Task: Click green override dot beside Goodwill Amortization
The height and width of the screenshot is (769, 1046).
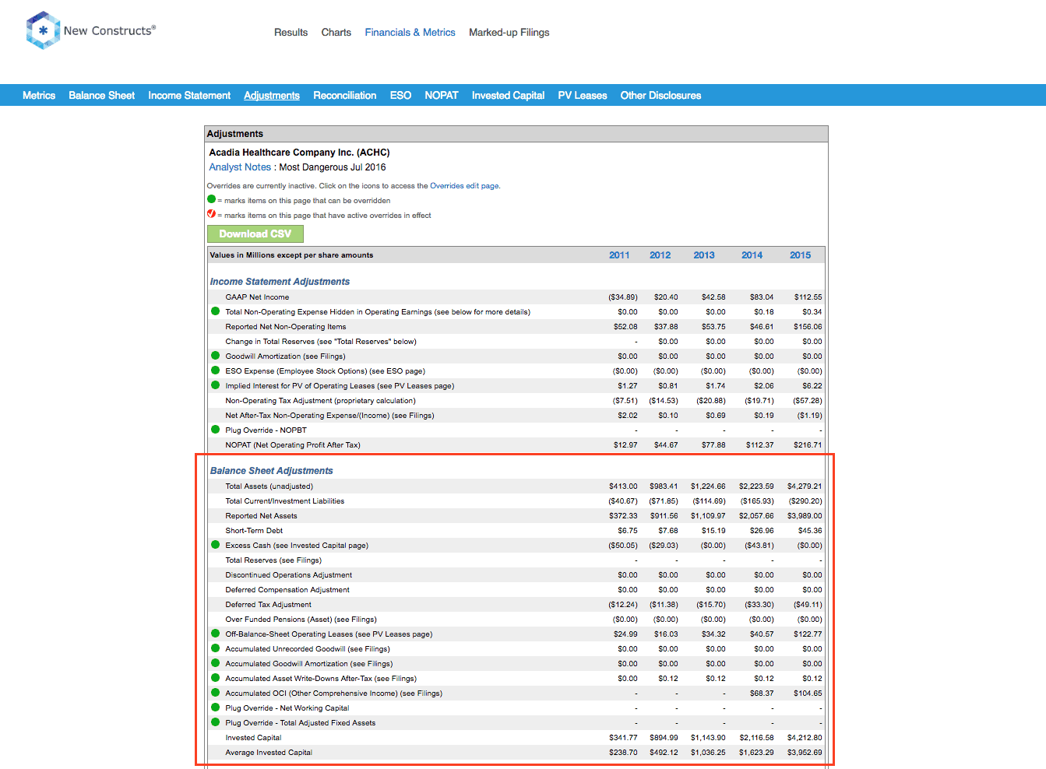Action: click(x=216, y=356)
